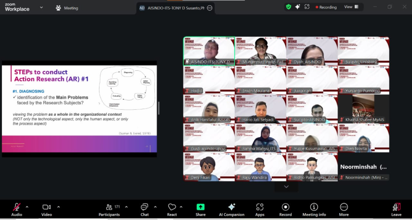The height and width of the screenshot is (220, 412).
Task: Toggle the meeting Record button
Action: [285, 207]
